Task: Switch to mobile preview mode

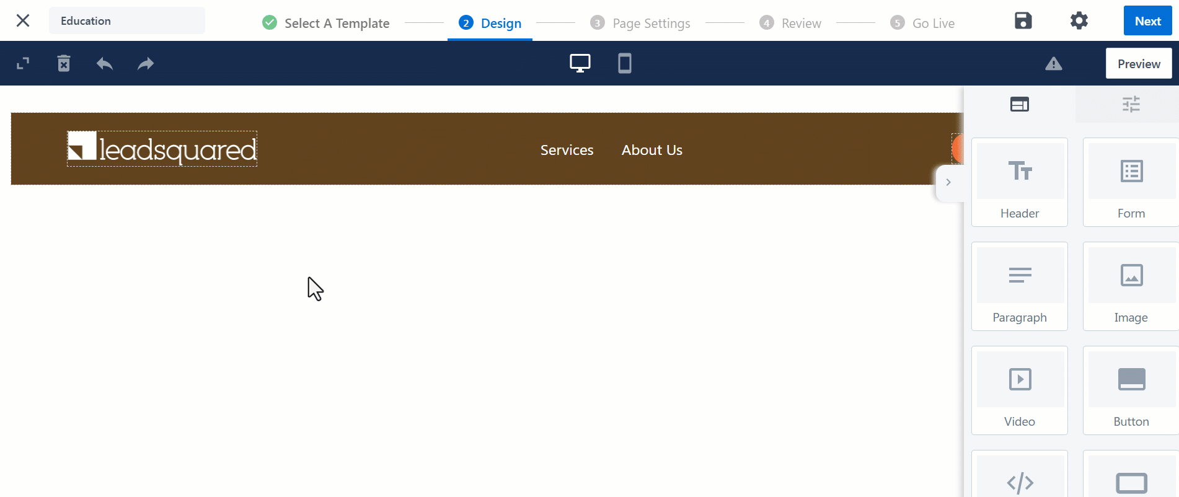Action: click(625, 63)
